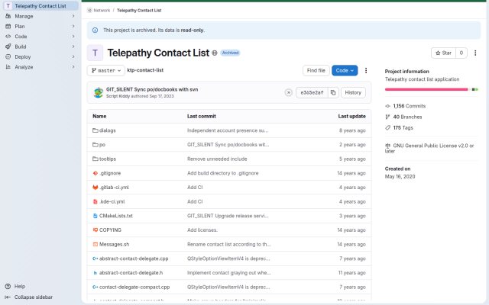Open ktp-contact-list path link

pos(145,70)
